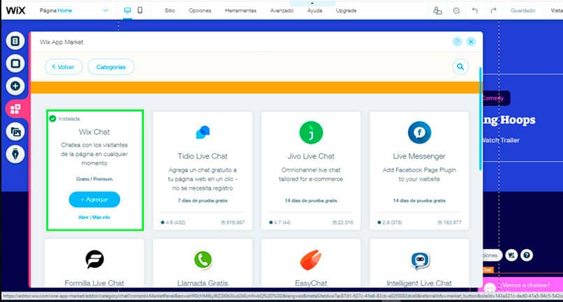Click the Tidio rating 4.6 (432)
The width and height of the screenshot is (563, 302).
(173, 222)
